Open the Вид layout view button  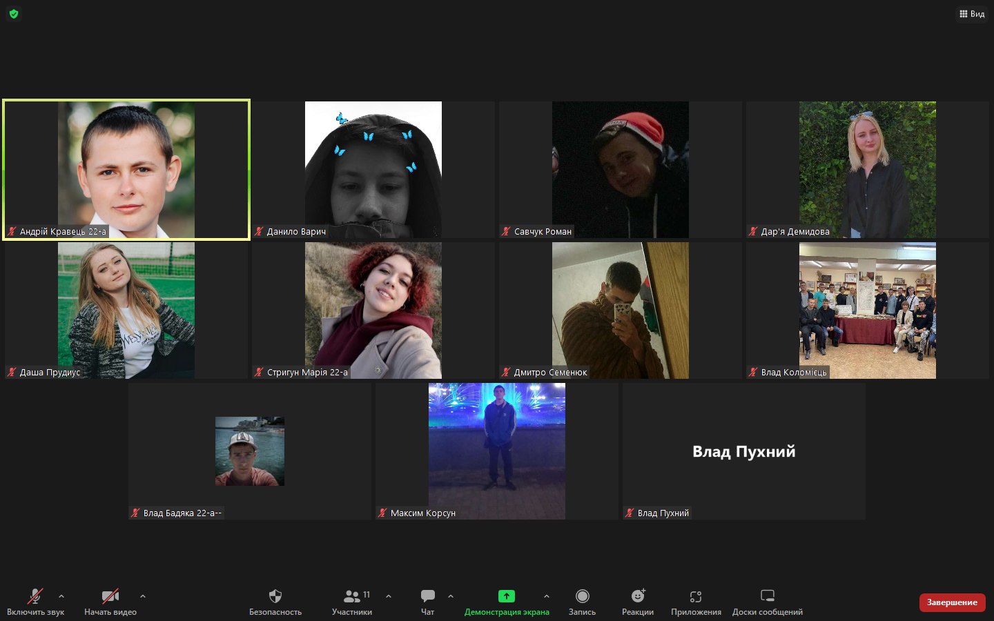(x=972, y=14)
